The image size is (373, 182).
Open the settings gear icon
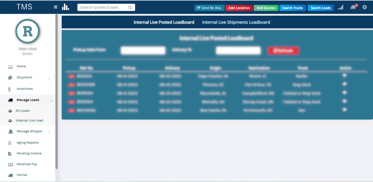point(364,7)
